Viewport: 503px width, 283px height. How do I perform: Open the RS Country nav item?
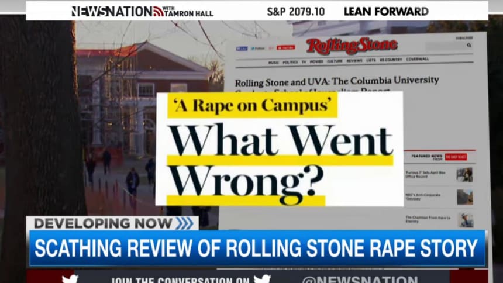(391, 60)
